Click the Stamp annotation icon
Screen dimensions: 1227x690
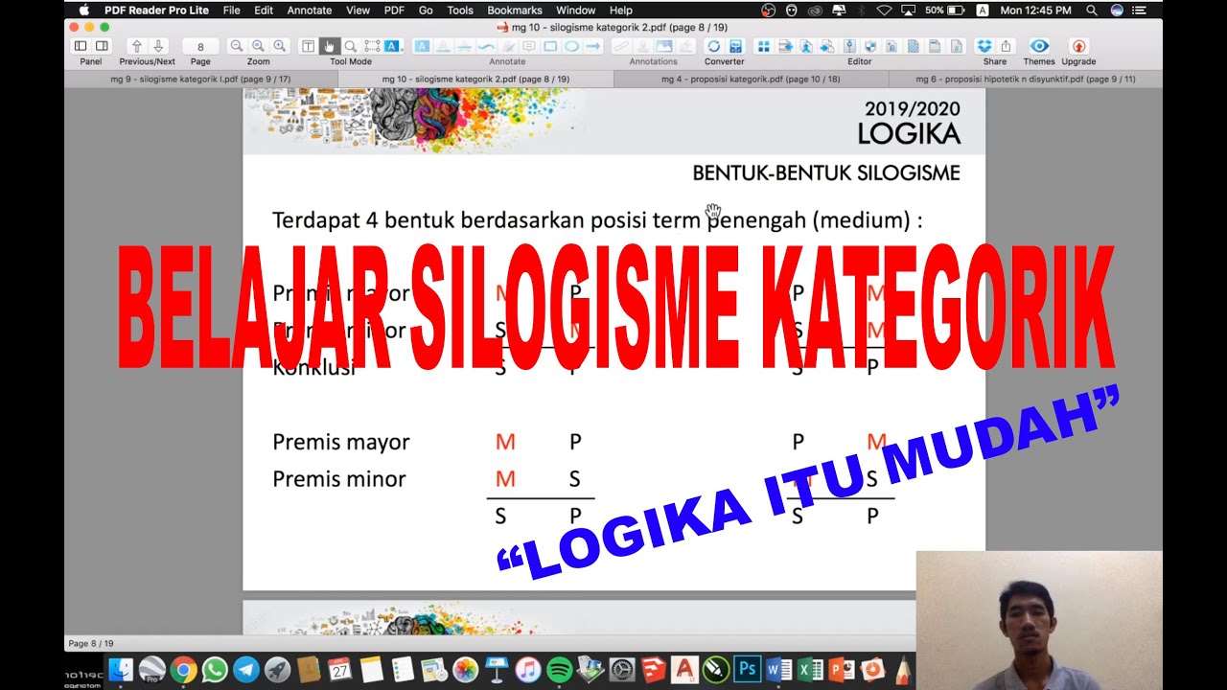(x=642, y=46)
